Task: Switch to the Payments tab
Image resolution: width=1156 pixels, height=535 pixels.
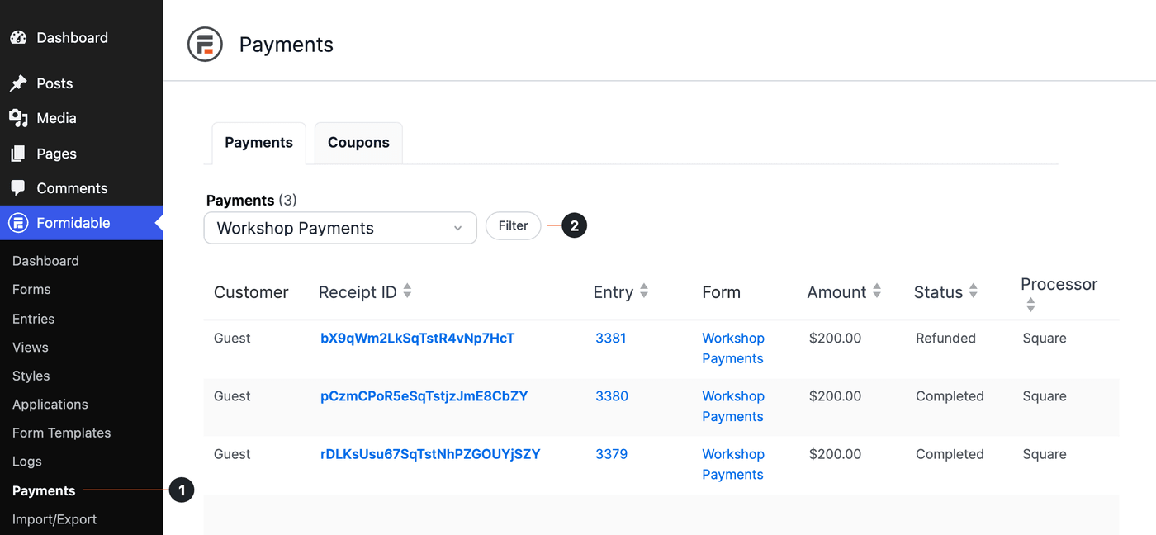Action: click(258, 143)
